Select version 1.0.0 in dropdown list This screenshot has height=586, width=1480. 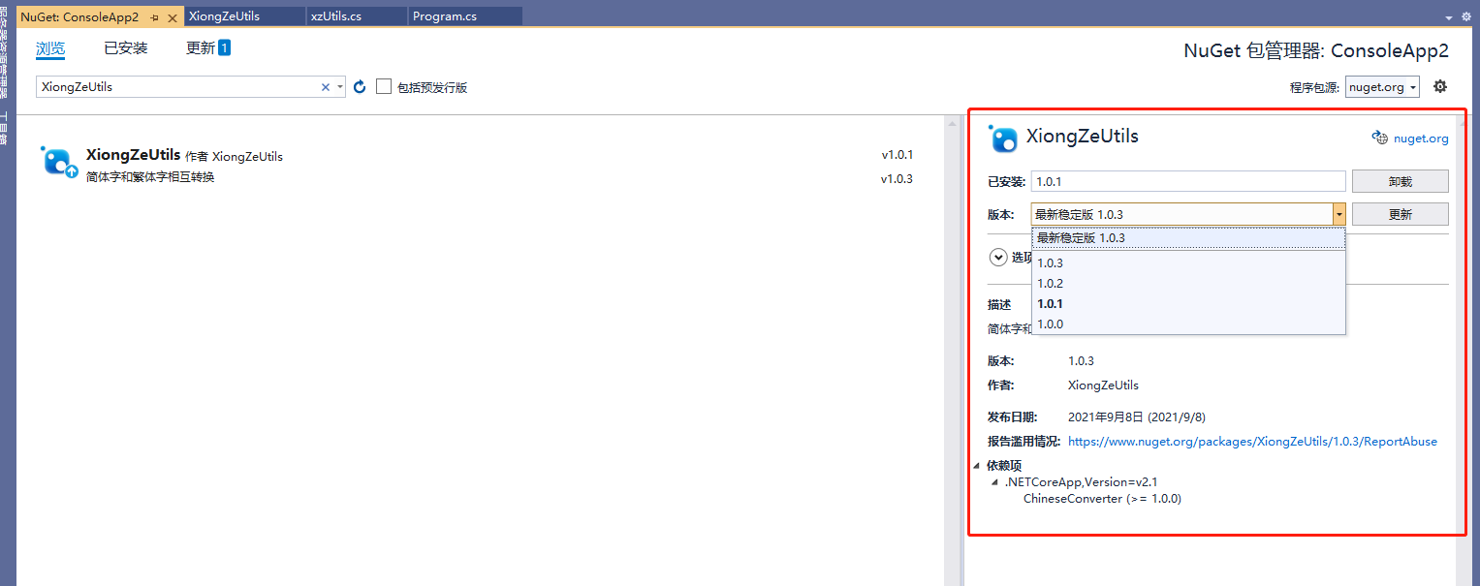[1188, 324]
